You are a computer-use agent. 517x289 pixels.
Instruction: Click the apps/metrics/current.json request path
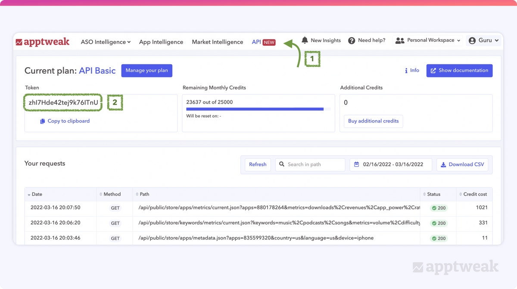(x=279, y=208)
